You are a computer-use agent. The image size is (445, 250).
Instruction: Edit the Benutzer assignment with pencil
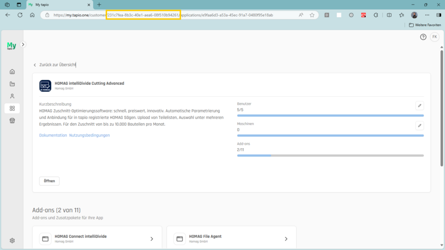419,105
